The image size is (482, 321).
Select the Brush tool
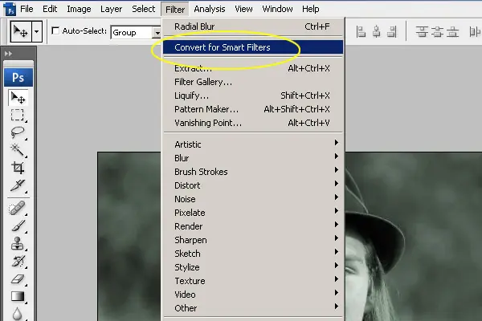[18, 226]
